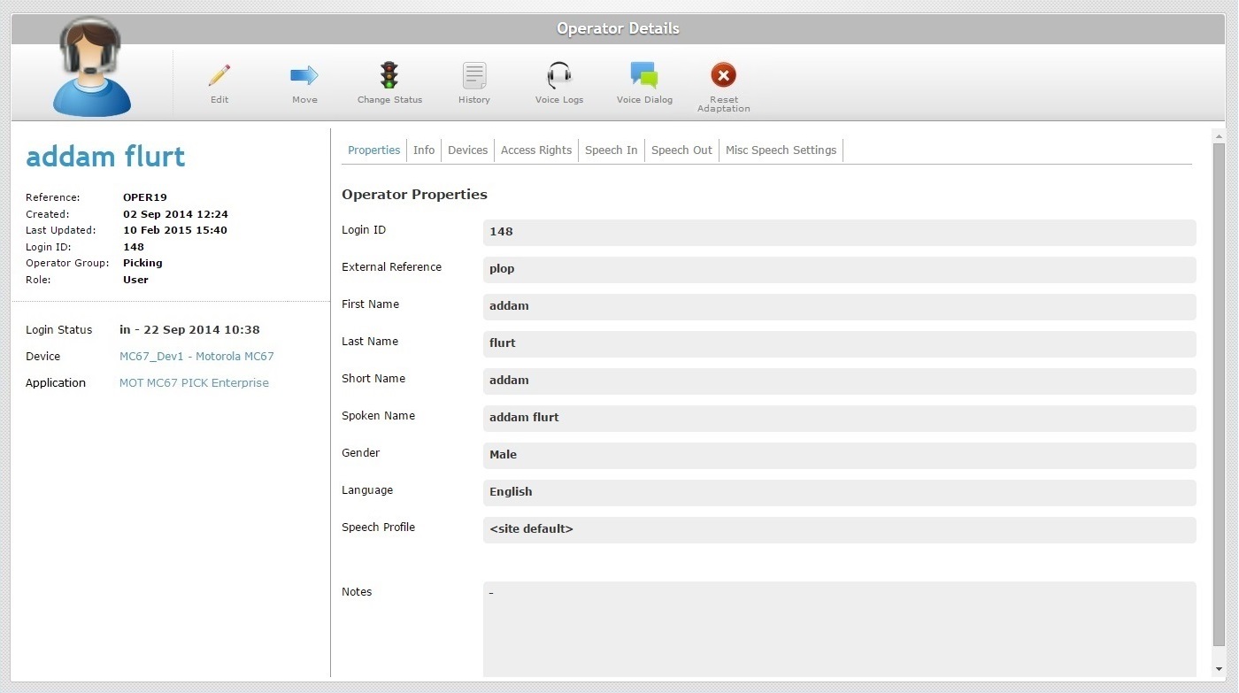Click the 'addam flurt' operator heading
The height and width of the screenshot is (693, 1239).
point(105,157)
